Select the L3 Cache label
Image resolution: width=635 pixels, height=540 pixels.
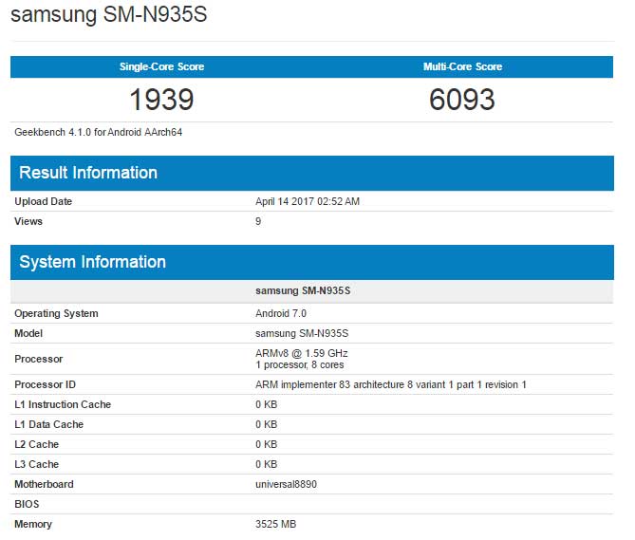(x=36, y=464)
